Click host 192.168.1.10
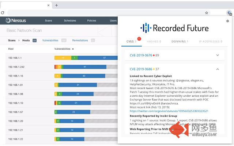This screenshot has width=234, height=146. click(16, 103)
